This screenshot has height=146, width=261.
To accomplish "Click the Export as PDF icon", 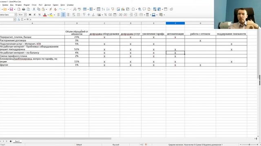I will click(x=19, y=9).
